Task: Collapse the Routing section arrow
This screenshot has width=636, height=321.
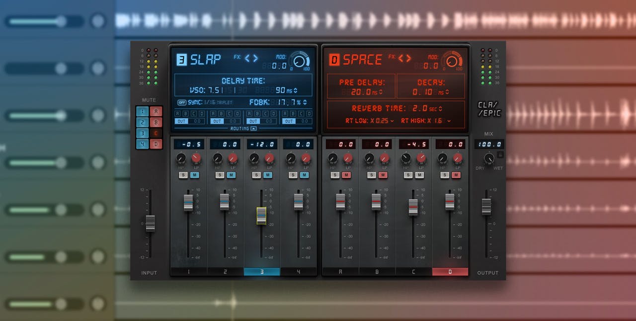Action: (x=253, y=128)
